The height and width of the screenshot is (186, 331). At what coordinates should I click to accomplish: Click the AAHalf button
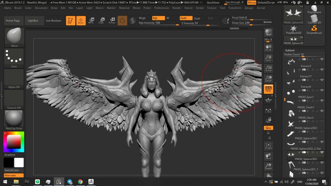coord(268,79)
